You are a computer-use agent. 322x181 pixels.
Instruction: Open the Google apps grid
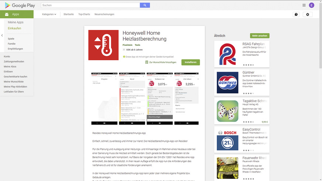tap(304, 5)
